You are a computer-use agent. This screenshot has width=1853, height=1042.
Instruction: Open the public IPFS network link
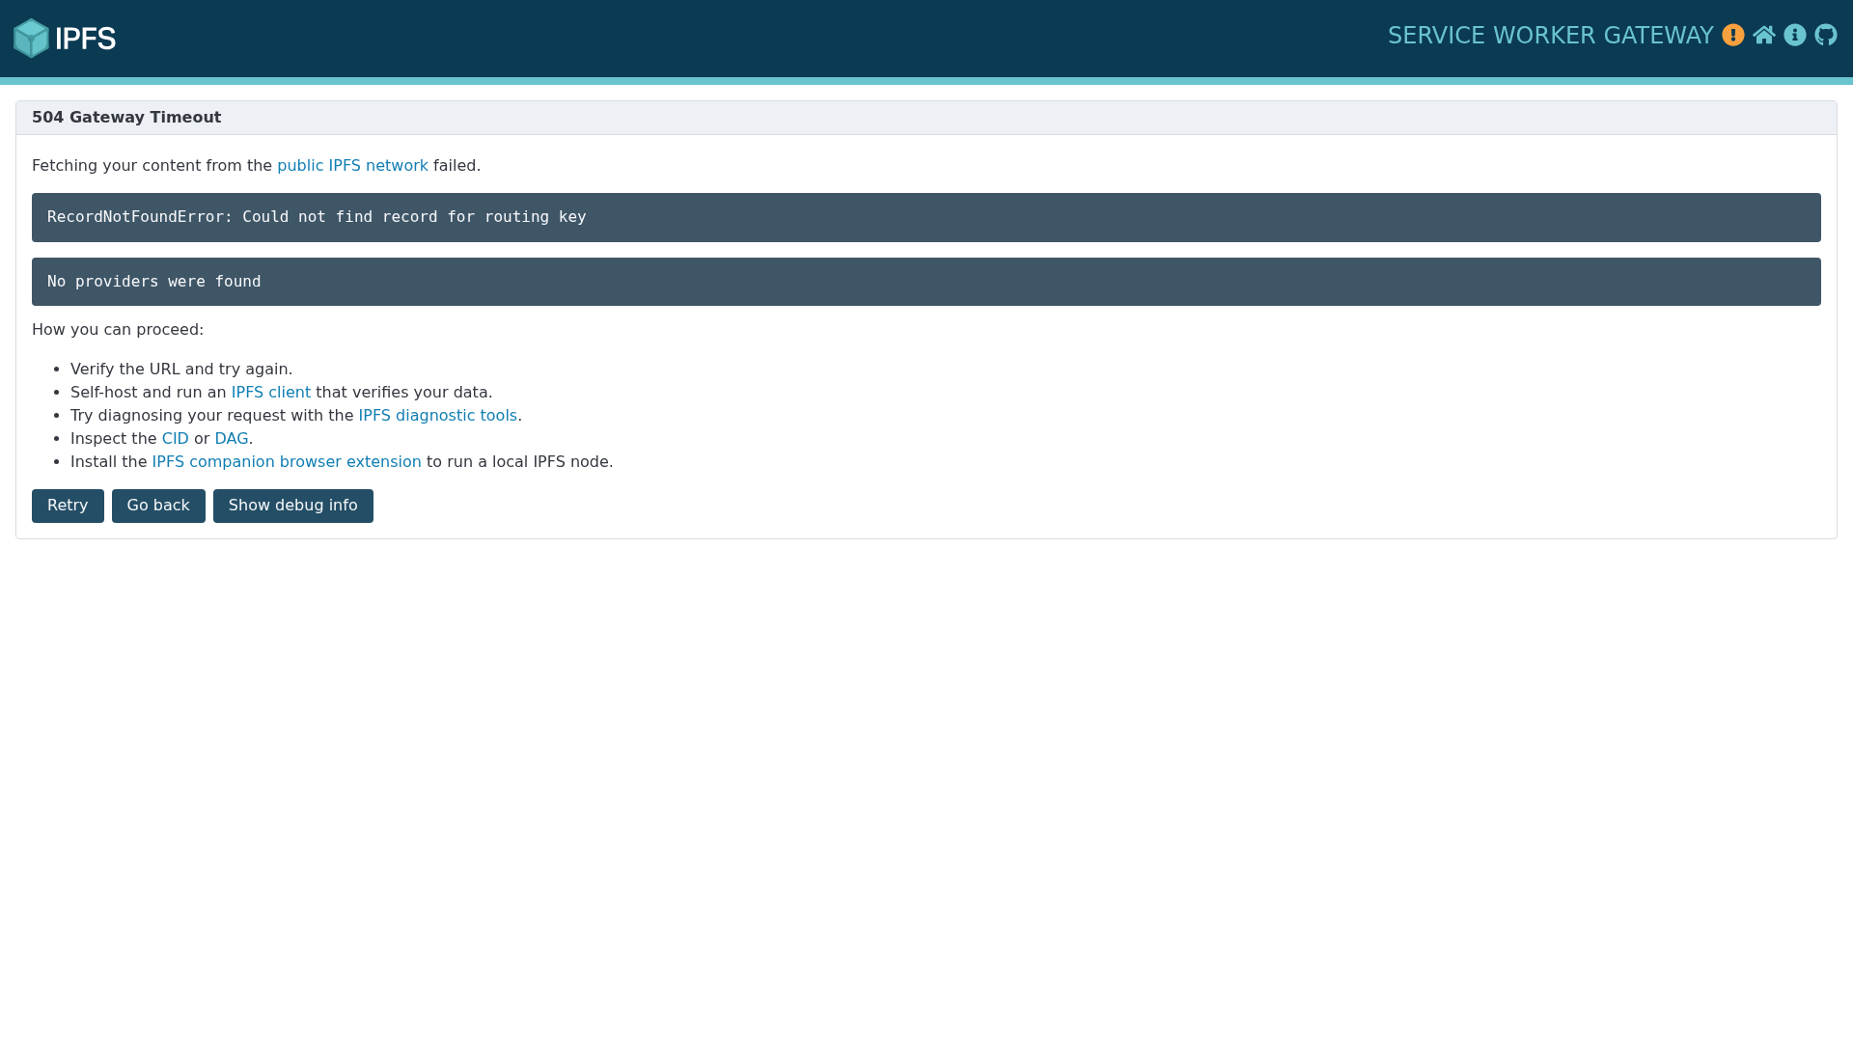(x=352, y=166)
